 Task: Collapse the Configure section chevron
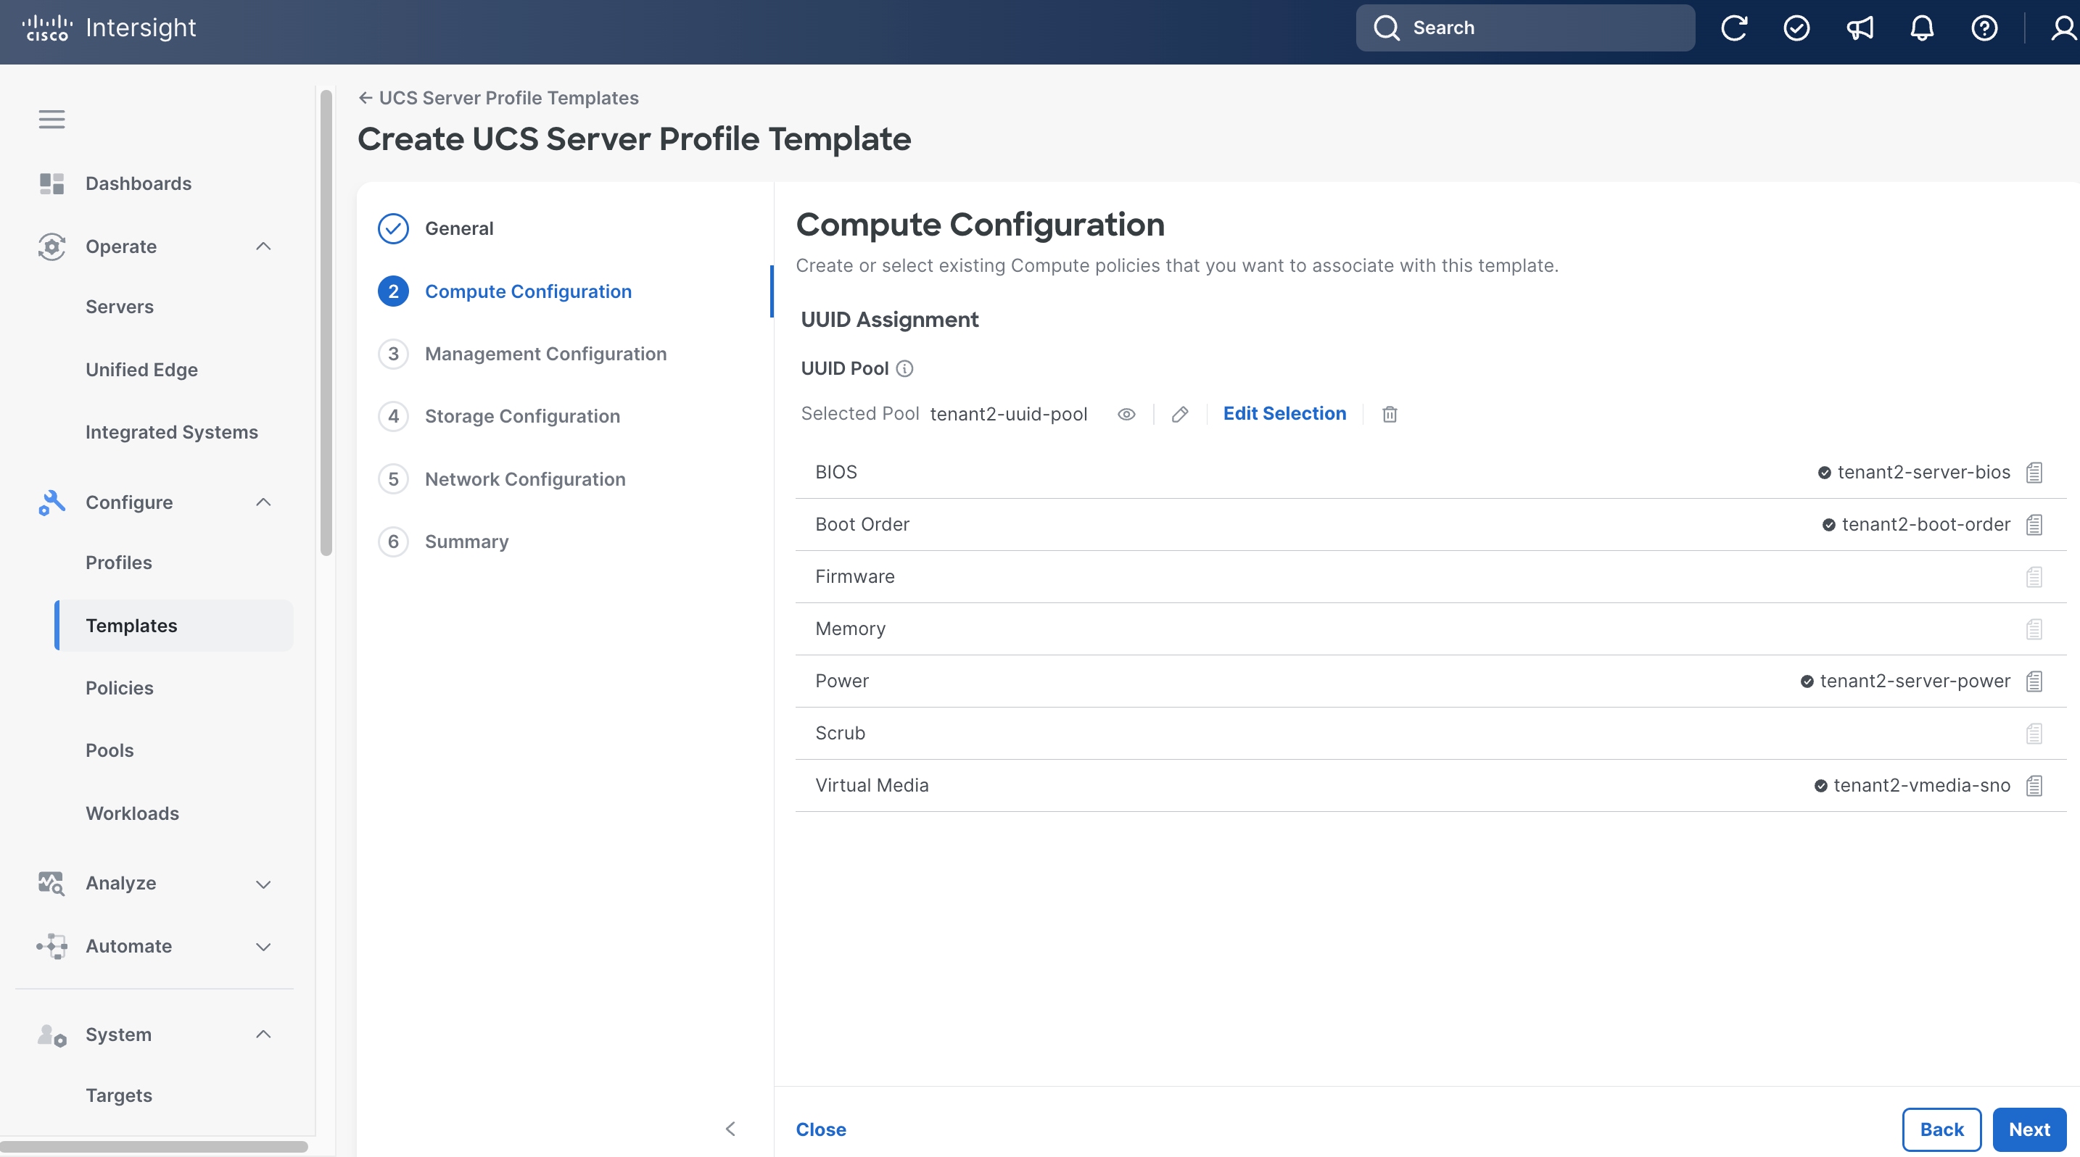[263, 502]
